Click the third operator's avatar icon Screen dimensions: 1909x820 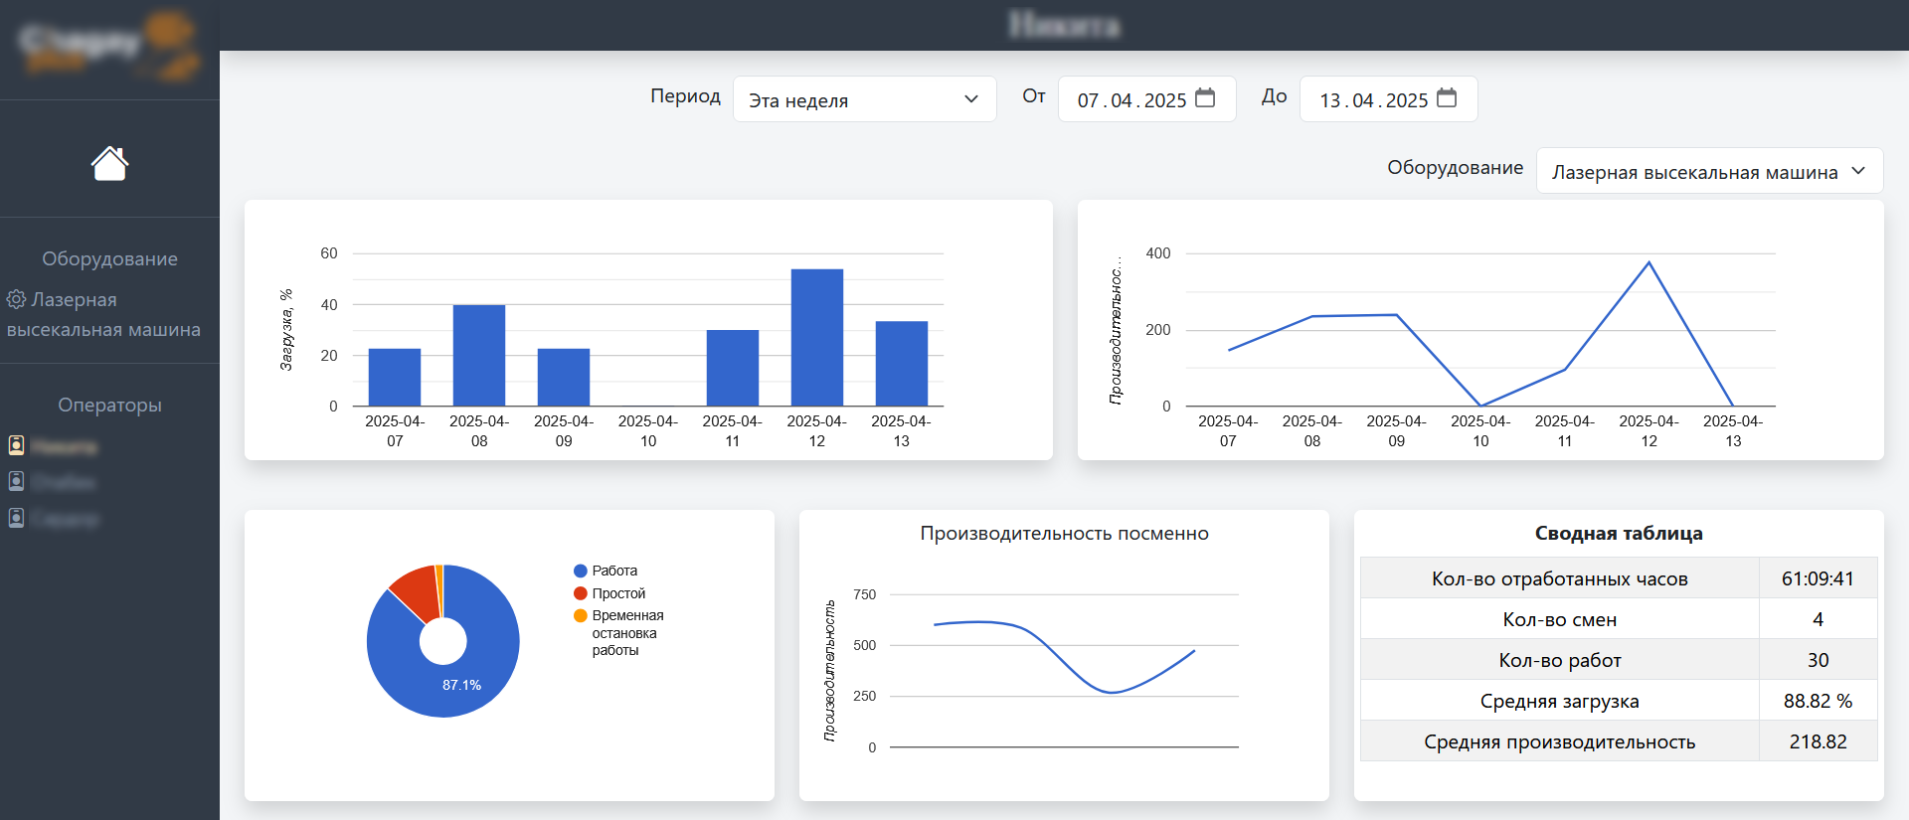pyautogui.click(x=16, y=518)
